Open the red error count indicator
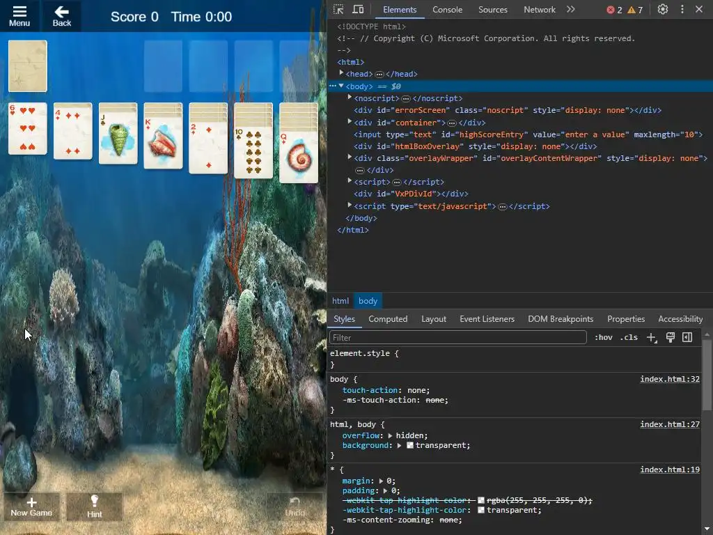The image size is (713, 535). coord(614,10)
